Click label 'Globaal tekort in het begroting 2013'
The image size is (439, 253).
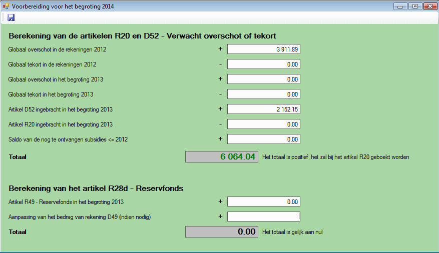51,94
